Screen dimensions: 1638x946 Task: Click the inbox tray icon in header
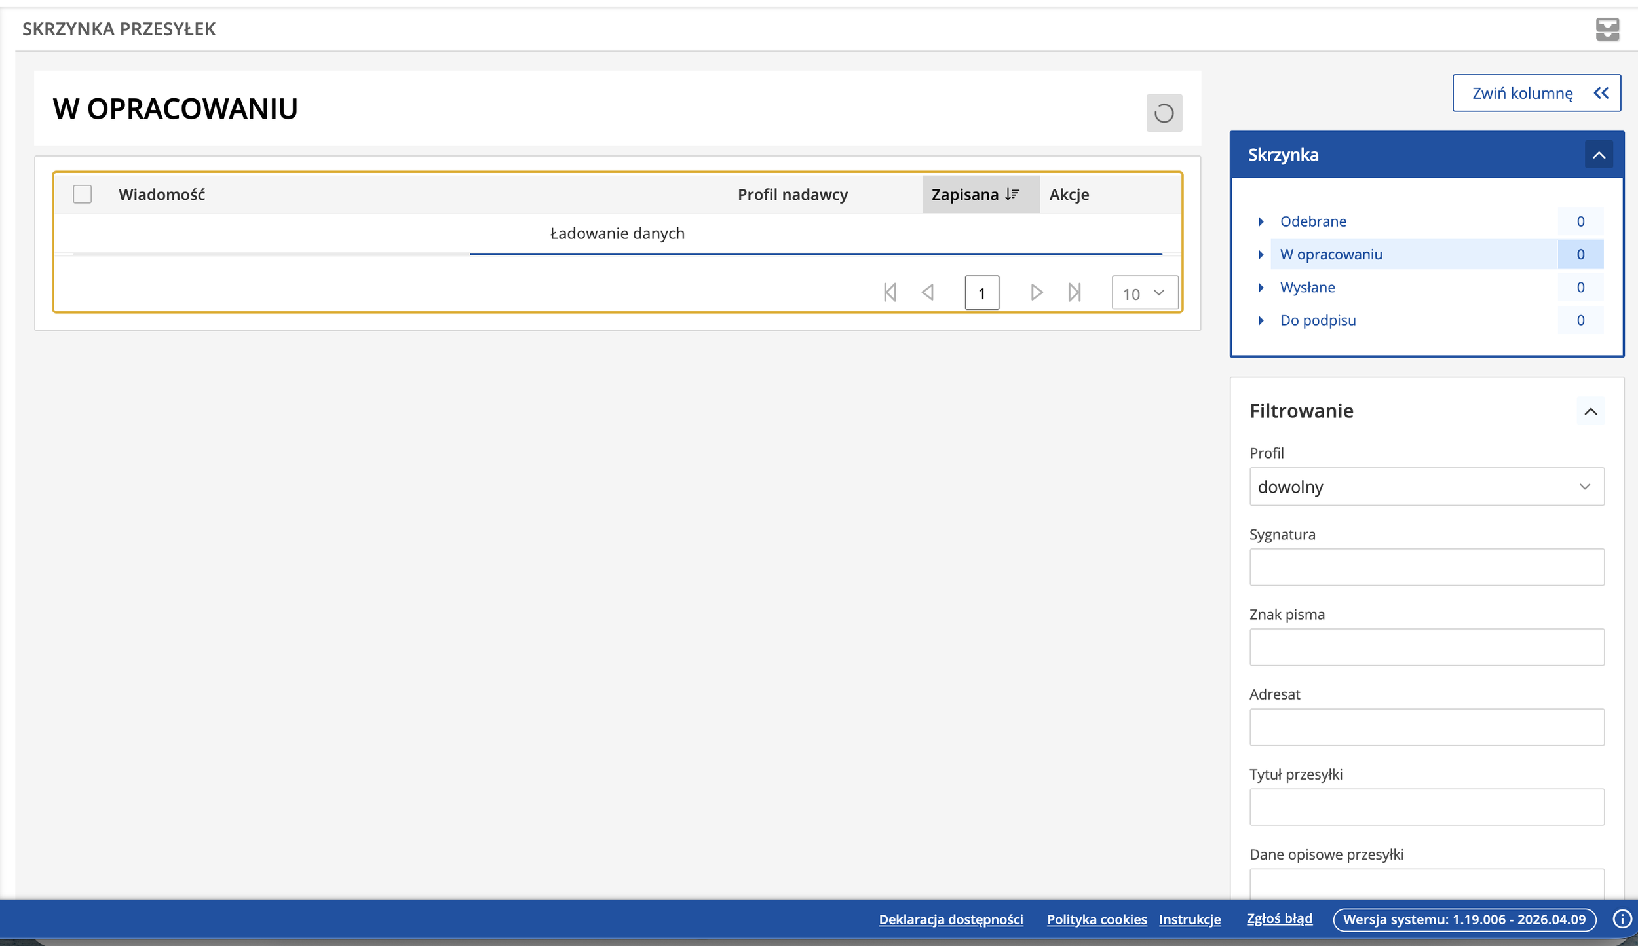click(x=1607, y=29)
